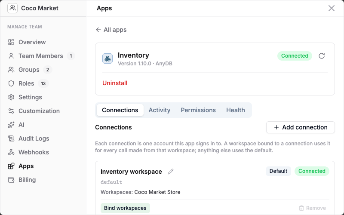The height and width of the screenshot is (215, 344).
Task: Open Team Members page
Action: pyautogui.click(x=40, y=56)
